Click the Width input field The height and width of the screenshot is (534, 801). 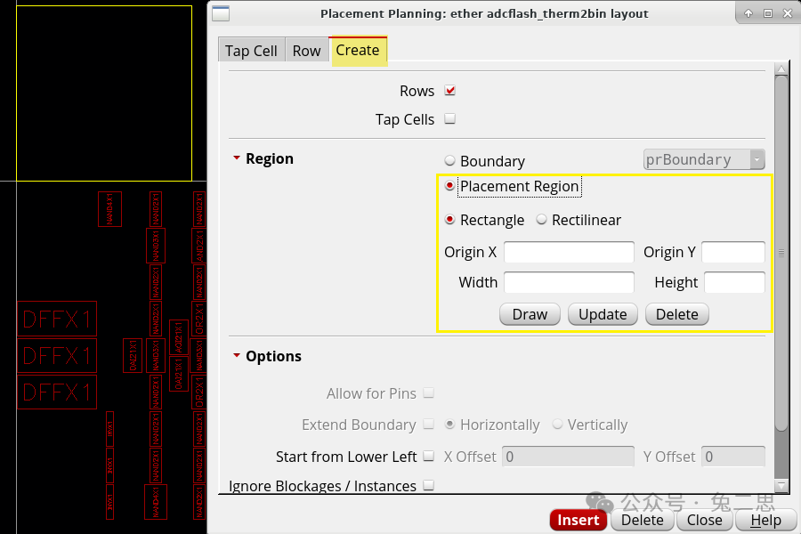569,282
